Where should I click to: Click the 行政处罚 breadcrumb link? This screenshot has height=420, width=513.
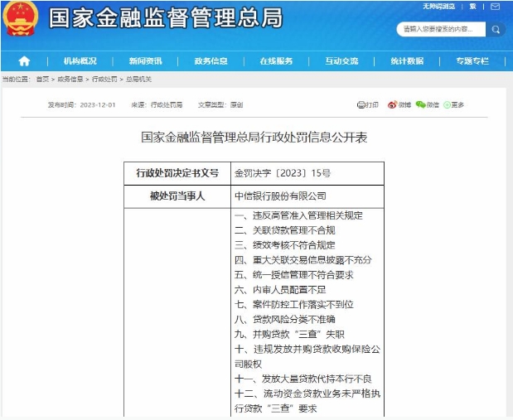pos(104,80)
